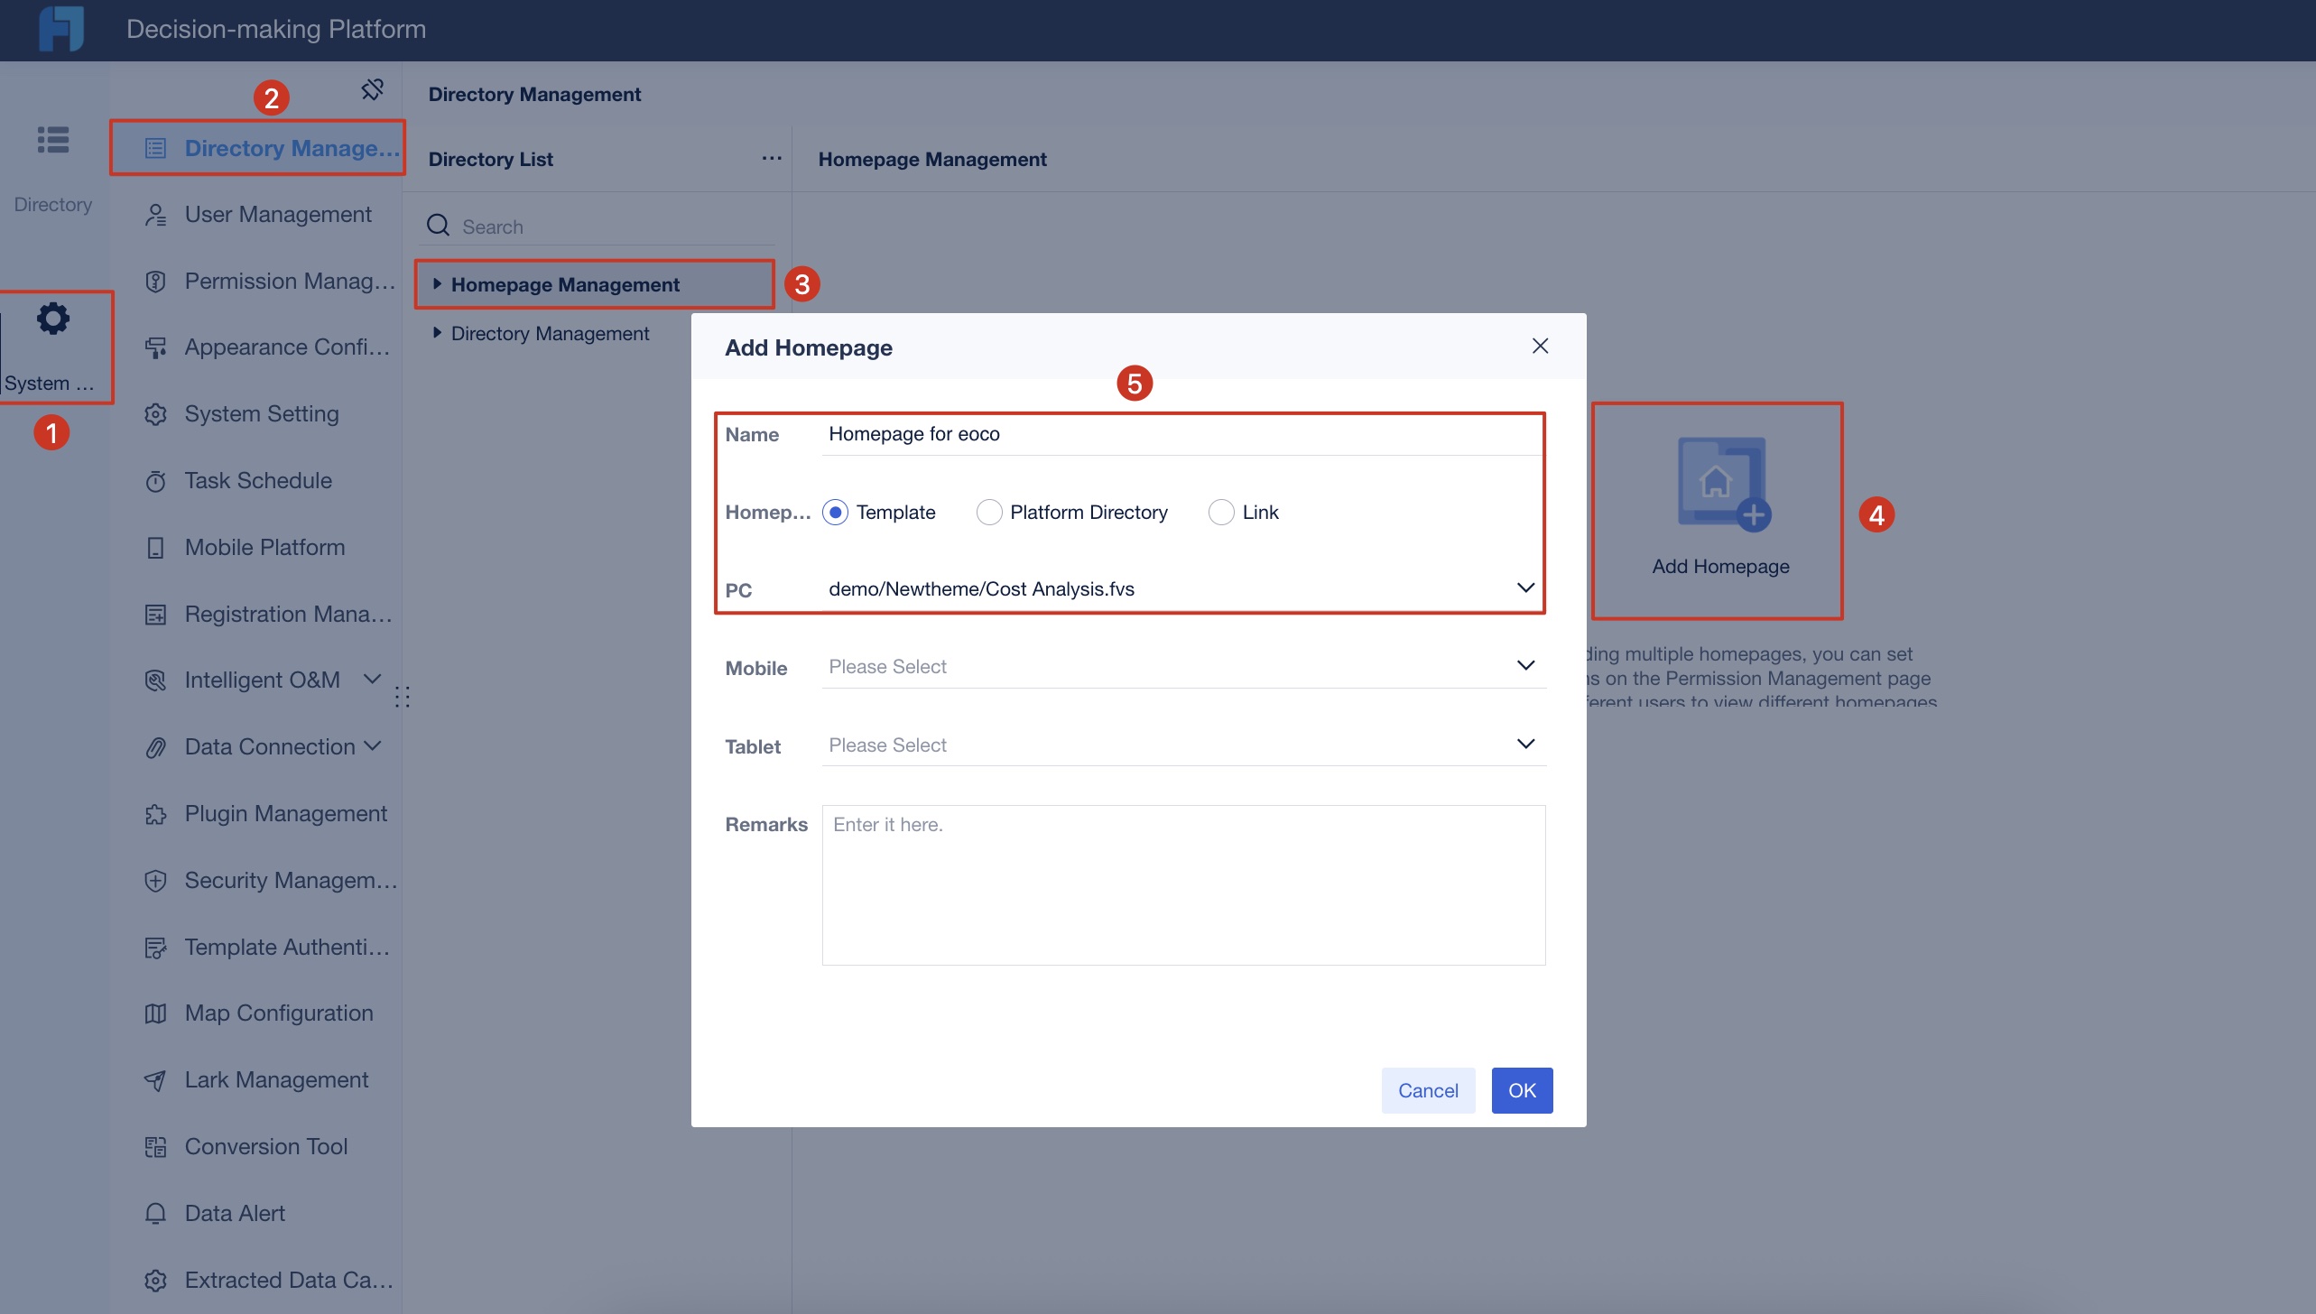Expand Data Connection submenu chevron

point(372,745)
